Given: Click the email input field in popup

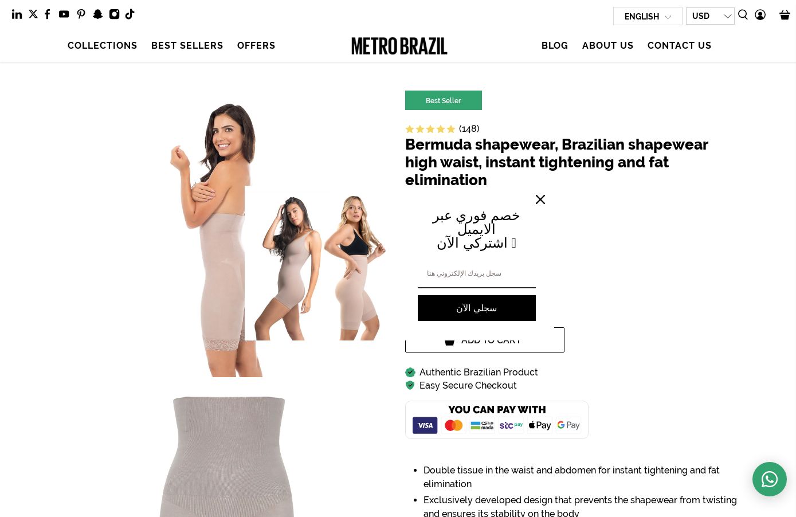Looking at the screenshot, I should 477,274.
